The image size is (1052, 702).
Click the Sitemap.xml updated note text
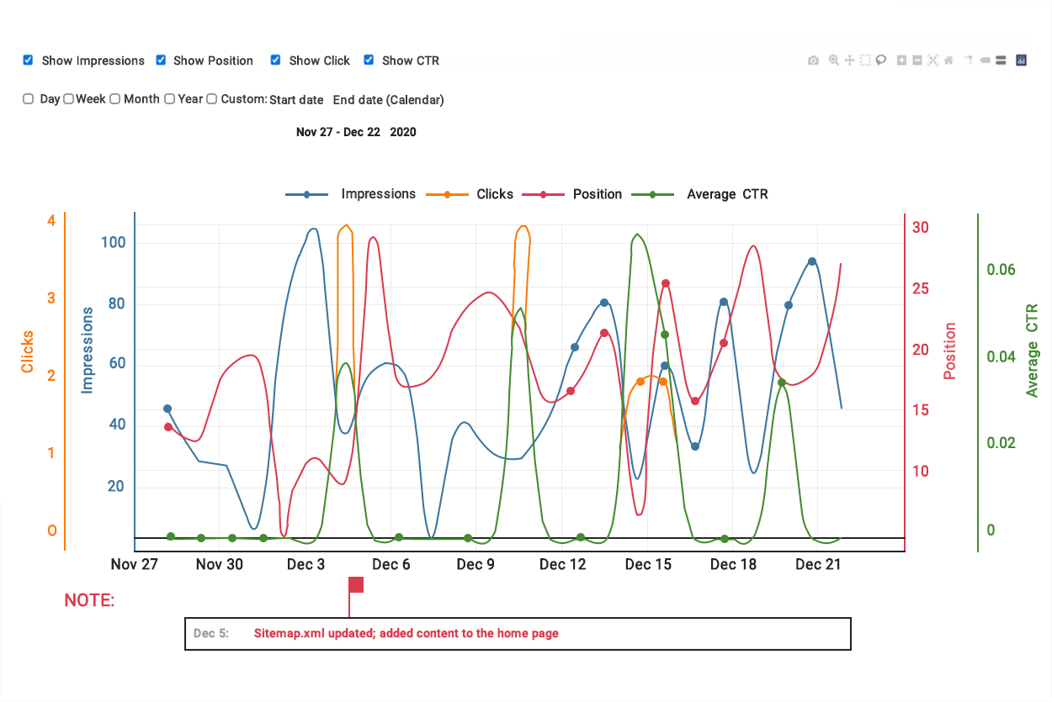(x=406, y=634)
